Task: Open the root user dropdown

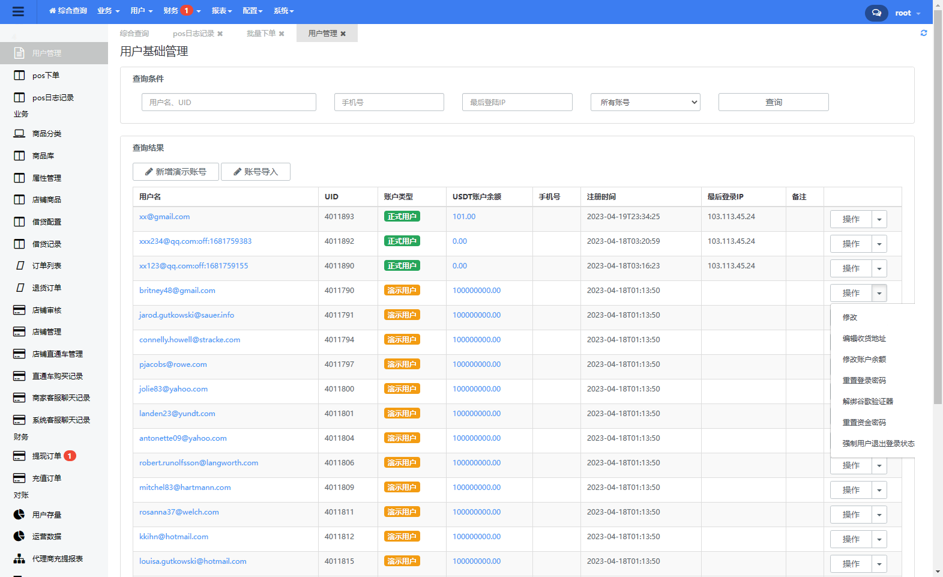Action: (x=908, y=13)
